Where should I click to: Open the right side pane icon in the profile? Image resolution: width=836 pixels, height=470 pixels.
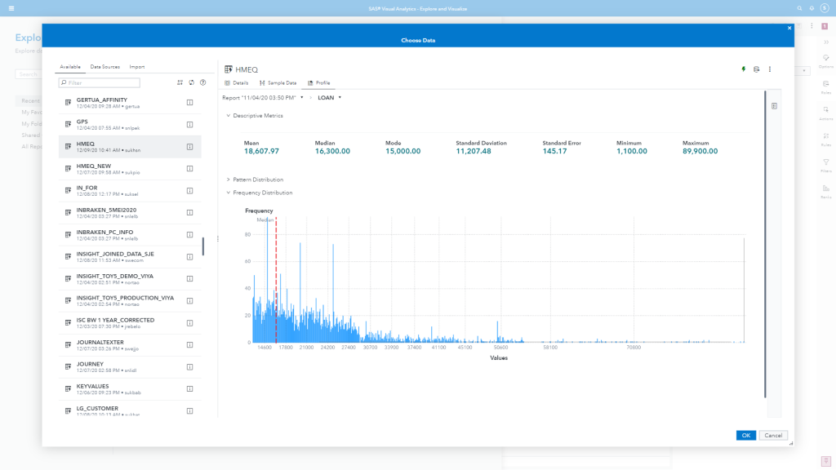pos(774,106)
